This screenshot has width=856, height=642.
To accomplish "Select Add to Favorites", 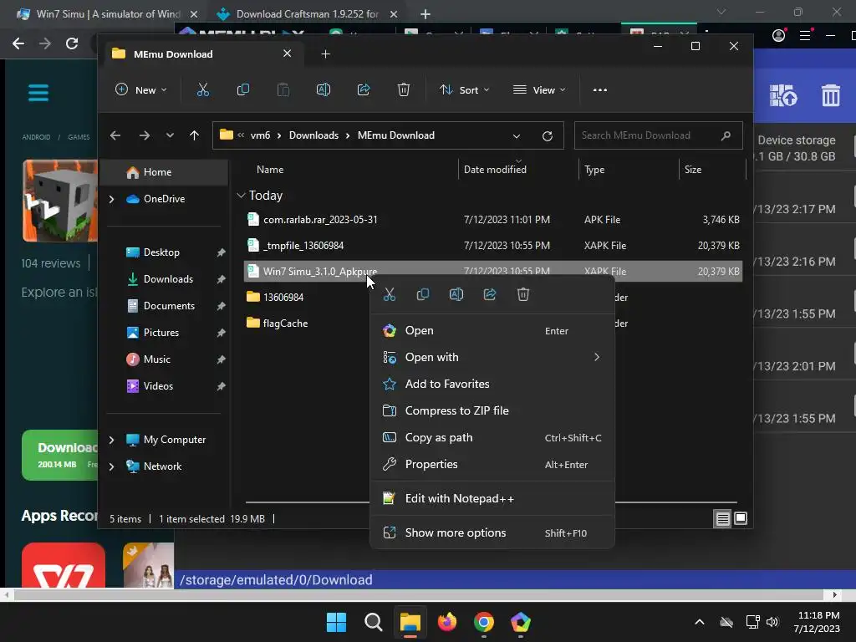I will click(x=492, y=385).
